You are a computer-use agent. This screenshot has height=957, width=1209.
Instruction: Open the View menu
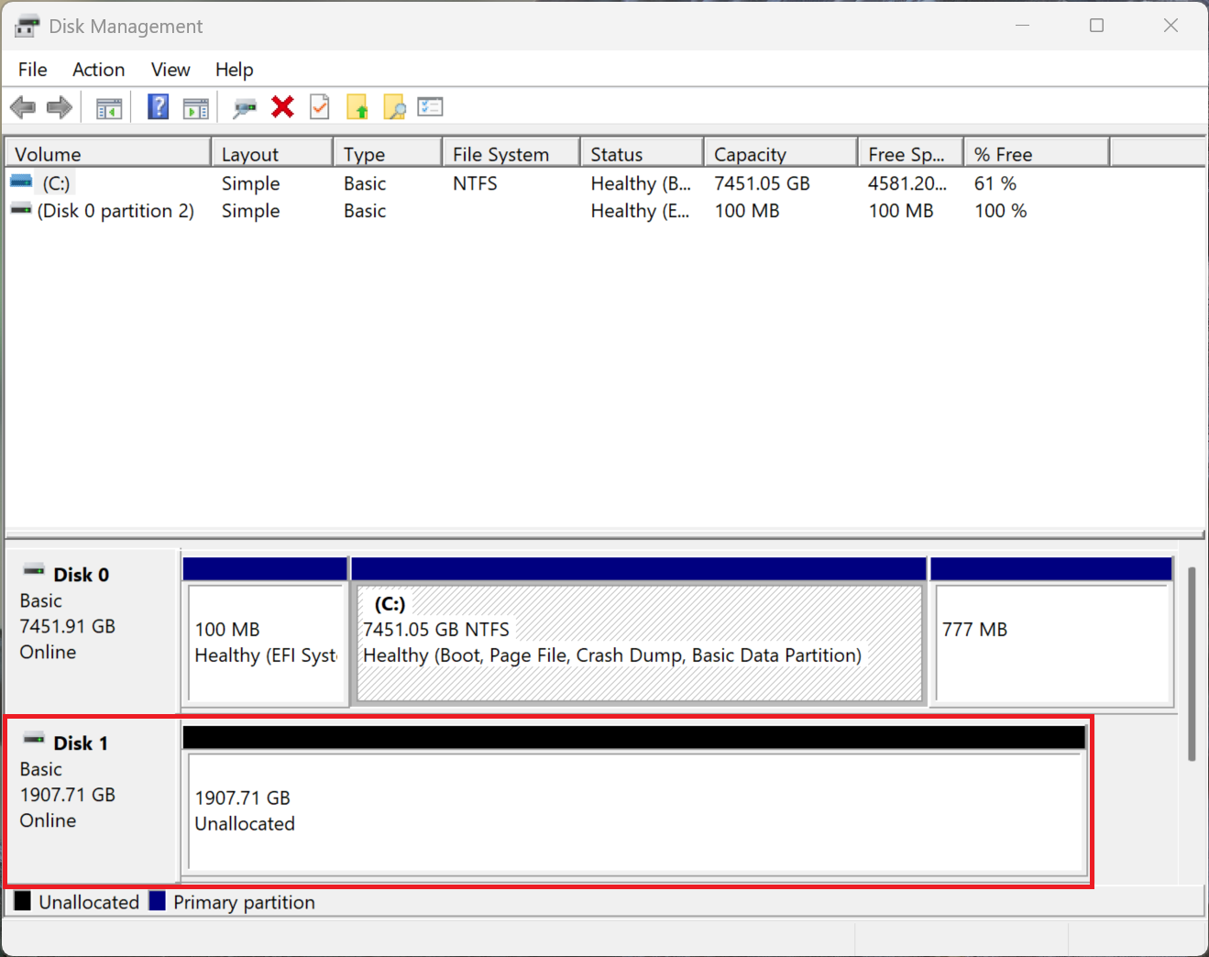(170, 70)
